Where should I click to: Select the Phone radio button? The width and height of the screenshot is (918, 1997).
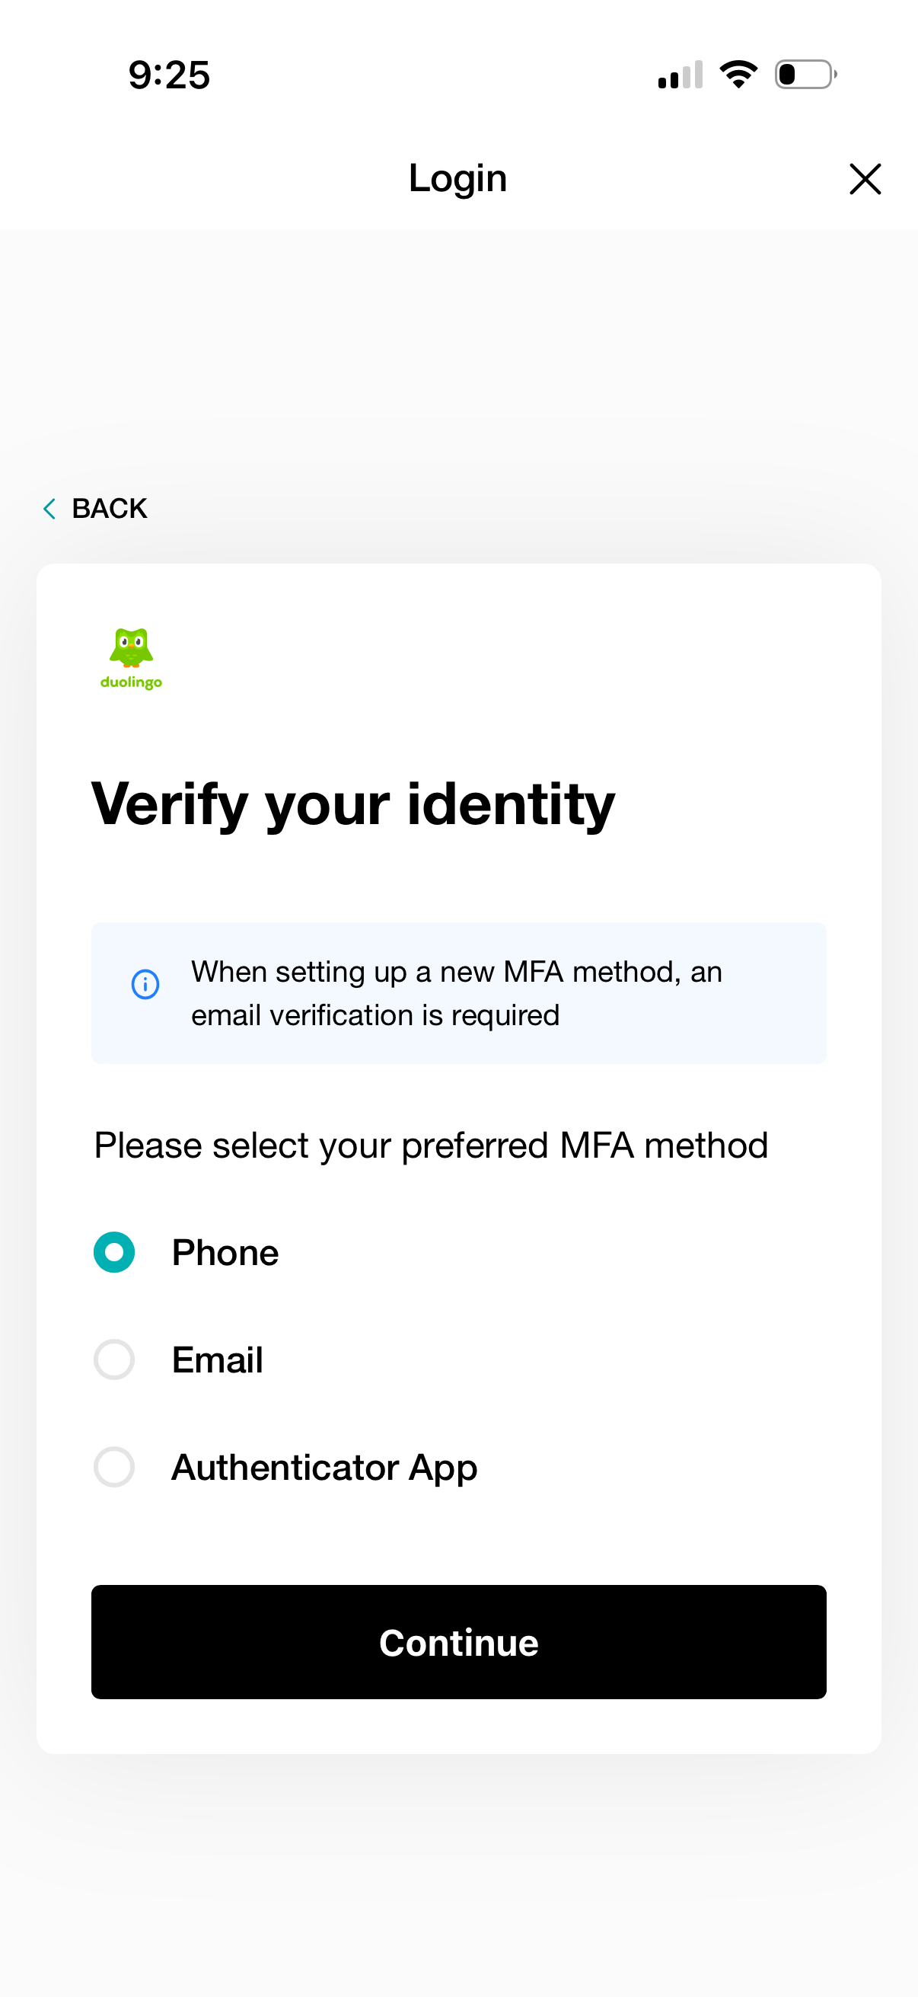coord(114,1252)
